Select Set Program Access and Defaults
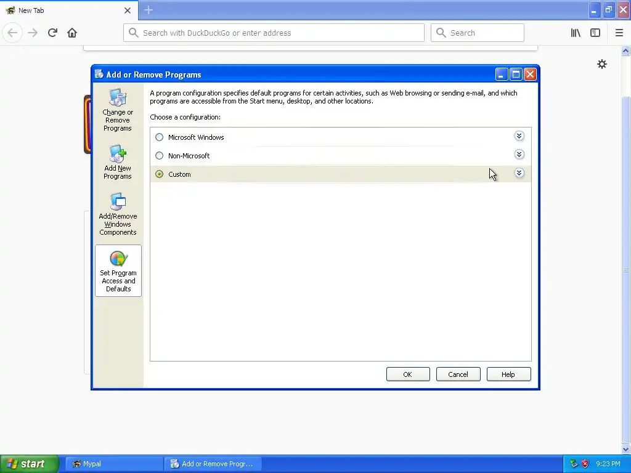The image size is (631, 473). coord(118,271)
